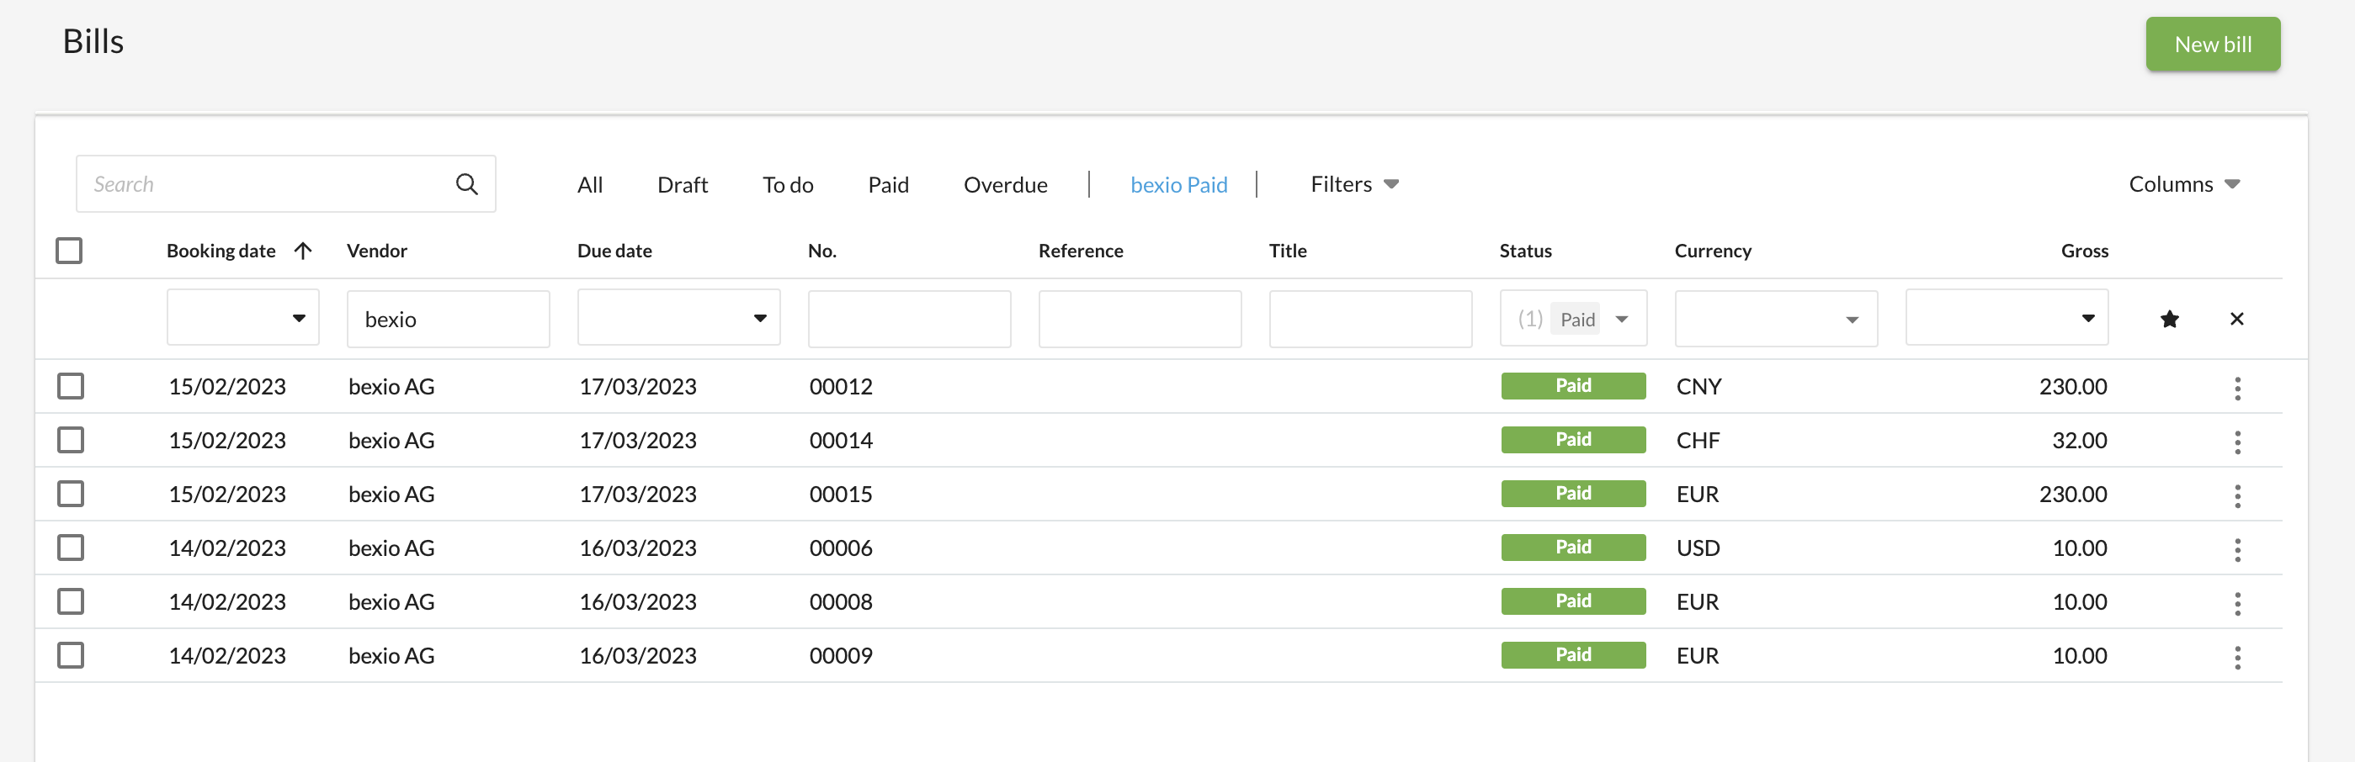Open three-dot menu for bill 00006
Image resolution: width=2355 pixels, height=762 pixels.
click(x=2237, y=549)
